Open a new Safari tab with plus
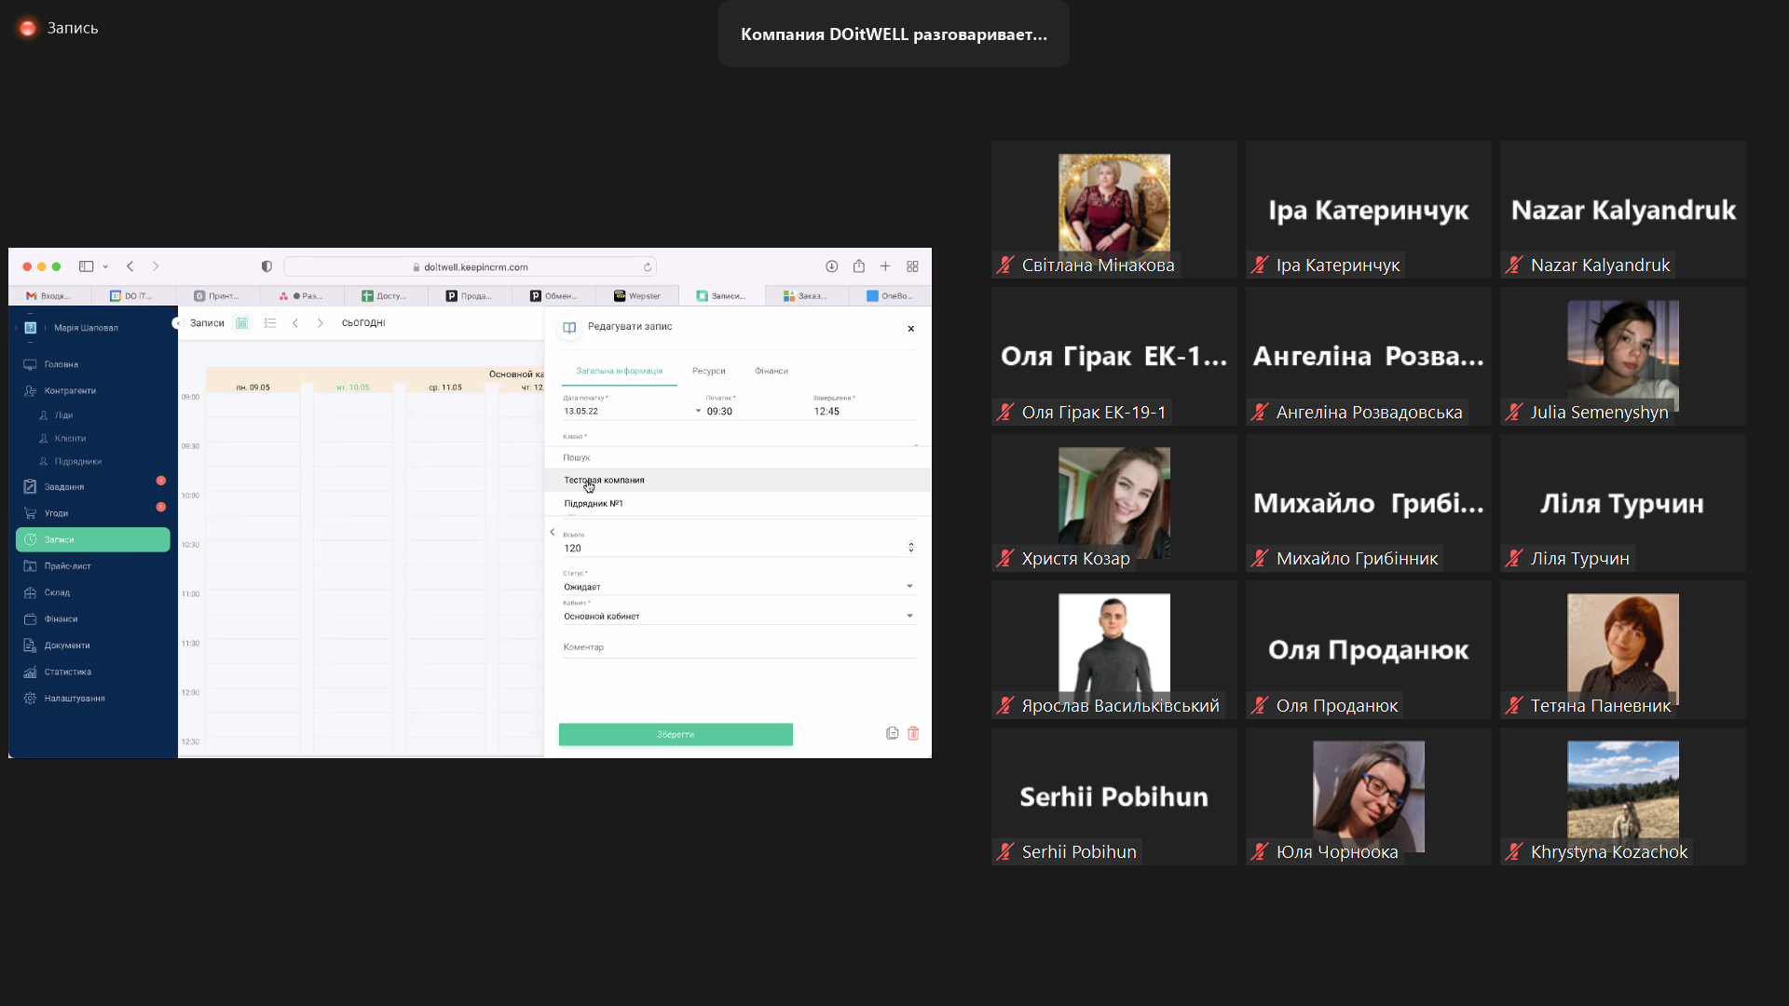 (885, 266)
